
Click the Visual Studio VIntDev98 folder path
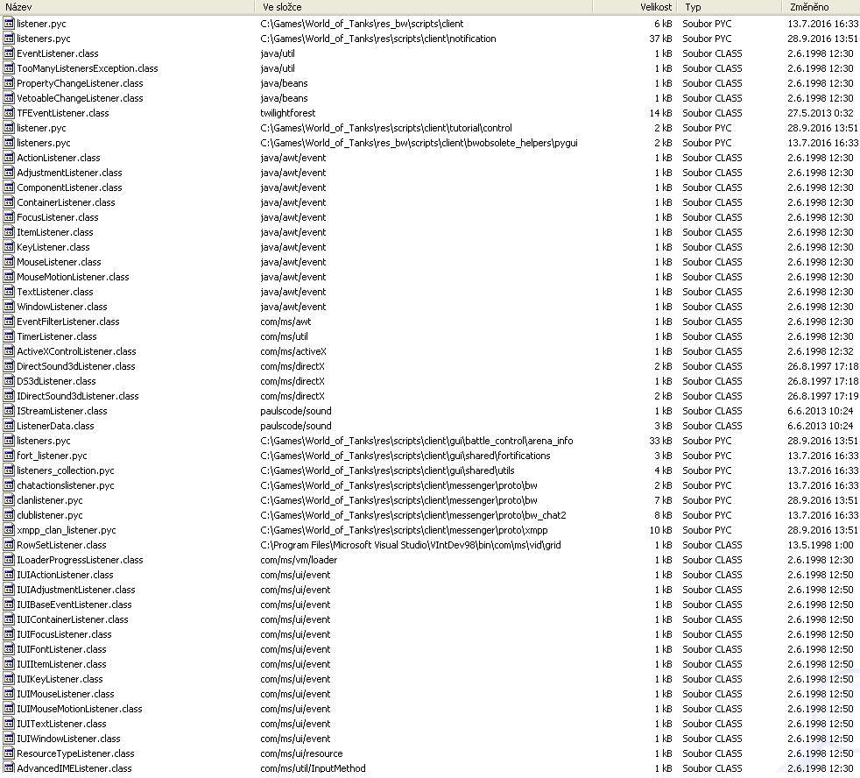tap(410, 545)
